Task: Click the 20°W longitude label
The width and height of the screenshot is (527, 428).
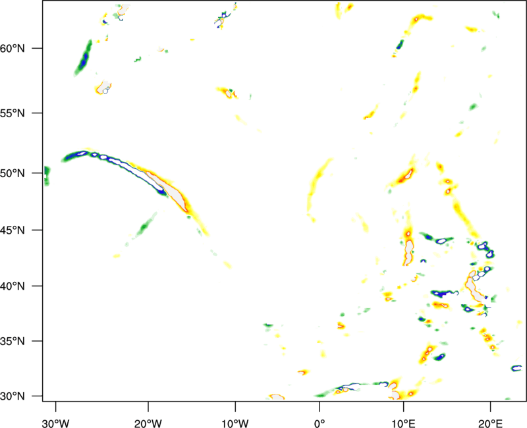Action: tap(148, 423)
